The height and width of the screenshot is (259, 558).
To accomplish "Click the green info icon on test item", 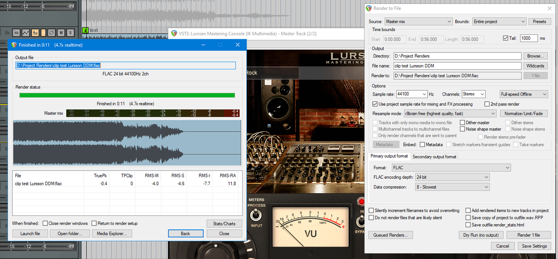I will pyautogui.click(x=85, y=31).
